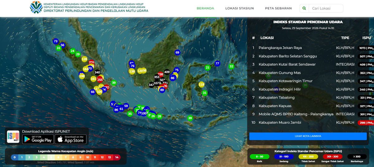Viewport: 374px width, 167px height.
Task: Select the green map marker labeled 35
Action: tap(130, 114)
